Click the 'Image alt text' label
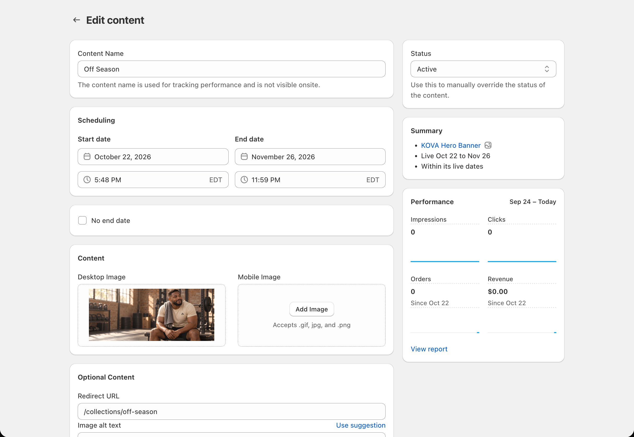Image resolution: width=634 pixels, height=437 pixels. 99,425
